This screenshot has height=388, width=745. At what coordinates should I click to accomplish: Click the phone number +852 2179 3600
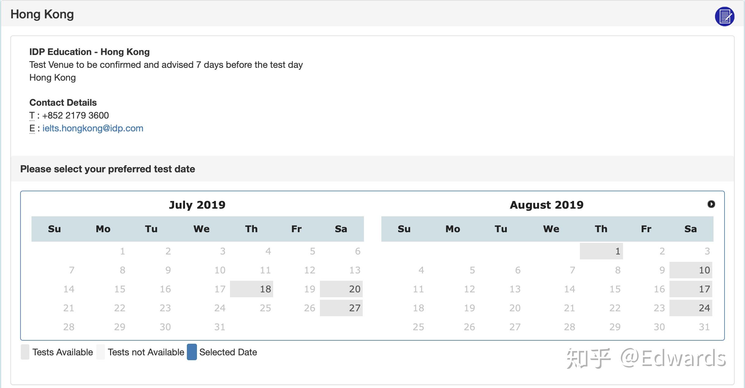tap(75, 115)
